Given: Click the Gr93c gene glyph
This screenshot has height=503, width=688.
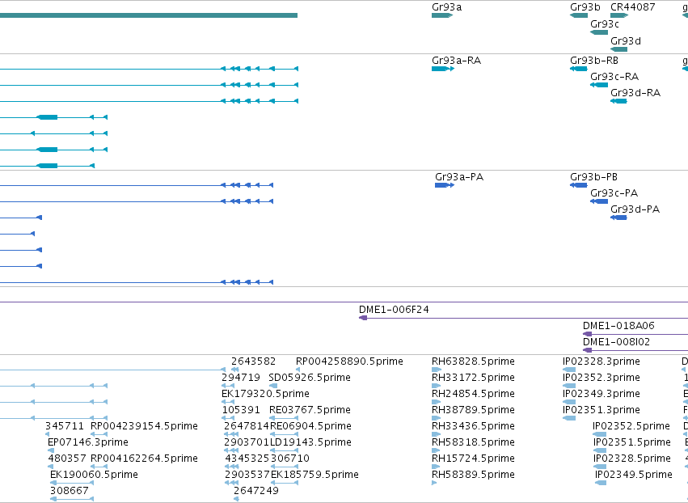Looking at the screenshot, I should coord(599,32).
